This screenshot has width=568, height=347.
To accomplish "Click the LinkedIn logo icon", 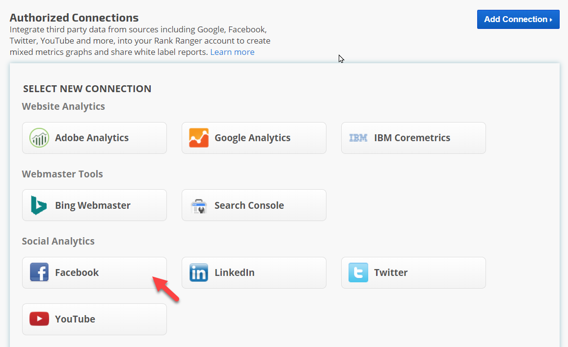I will point(199,273).
